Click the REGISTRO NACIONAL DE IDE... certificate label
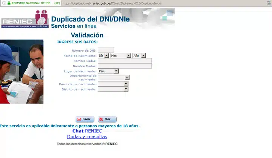 click(32, 3)
